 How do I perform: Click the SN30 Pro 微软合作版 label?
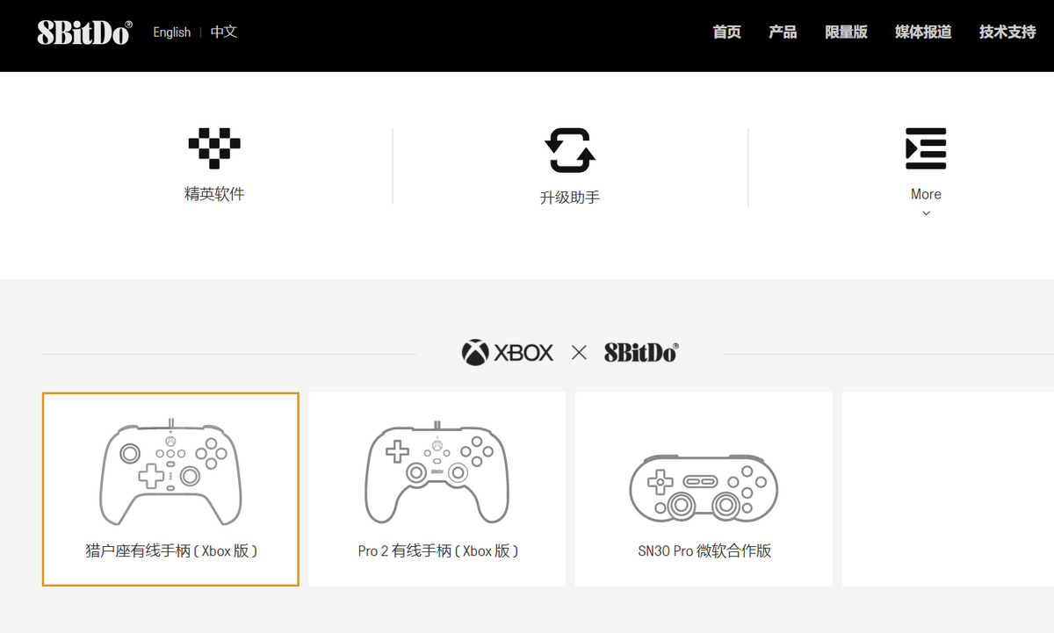pyautogui.click(x=704, y=551)
